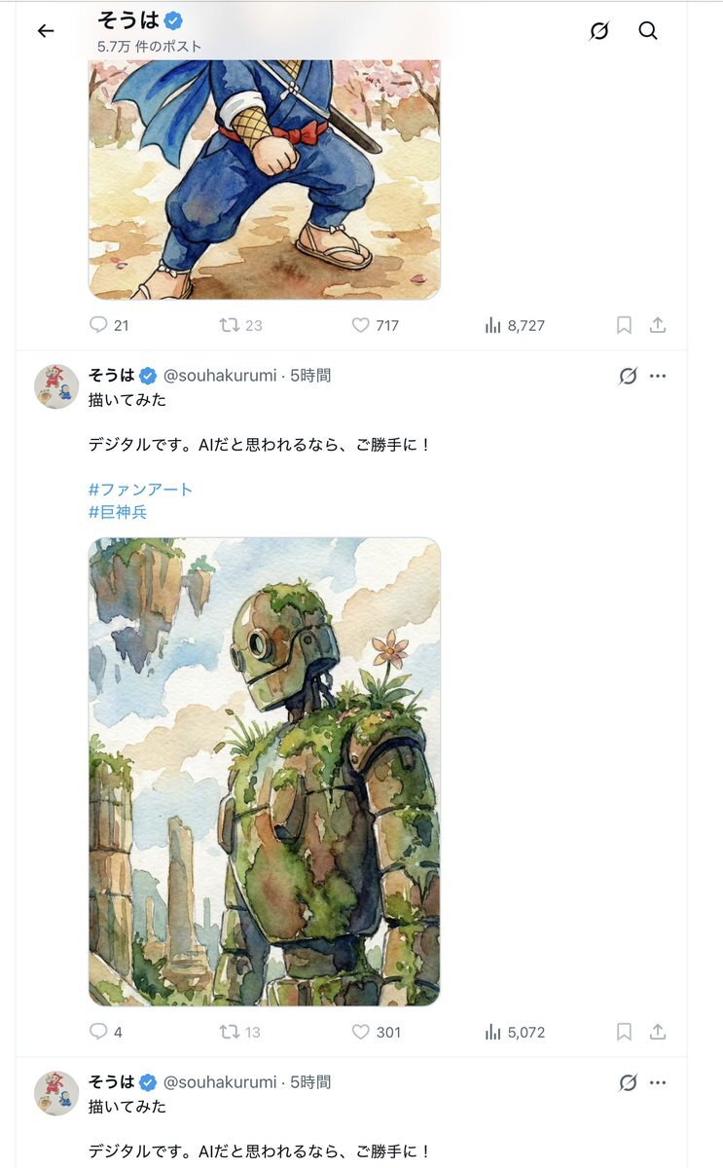Open the mossy robot watercolor image
Screen dimensions: 723x1168
(265, 772)
